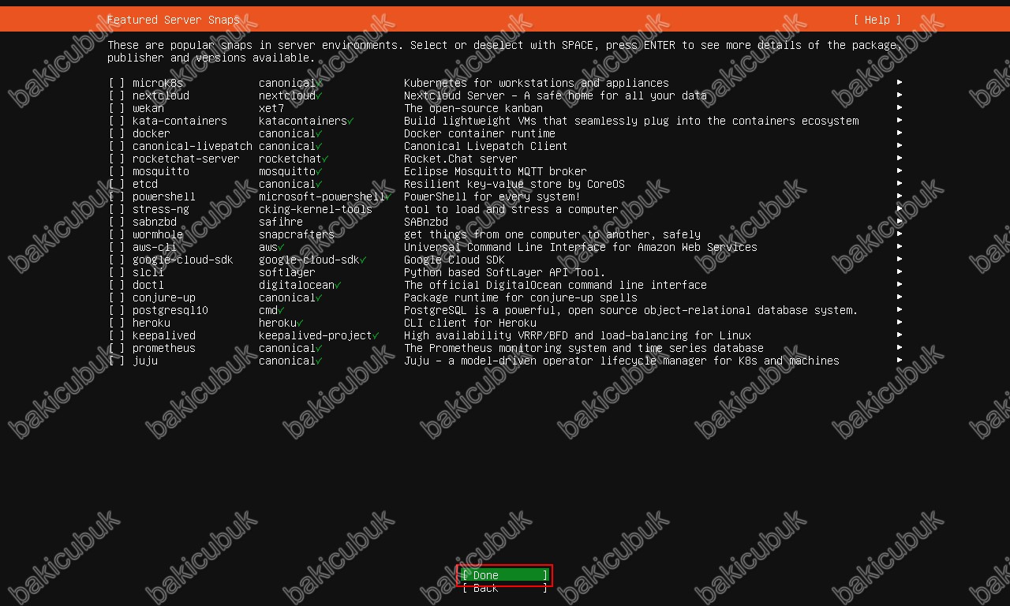Select the heroku snap checkbox
The height and width of the screenshot is (606, 1010).
(117, 323)
